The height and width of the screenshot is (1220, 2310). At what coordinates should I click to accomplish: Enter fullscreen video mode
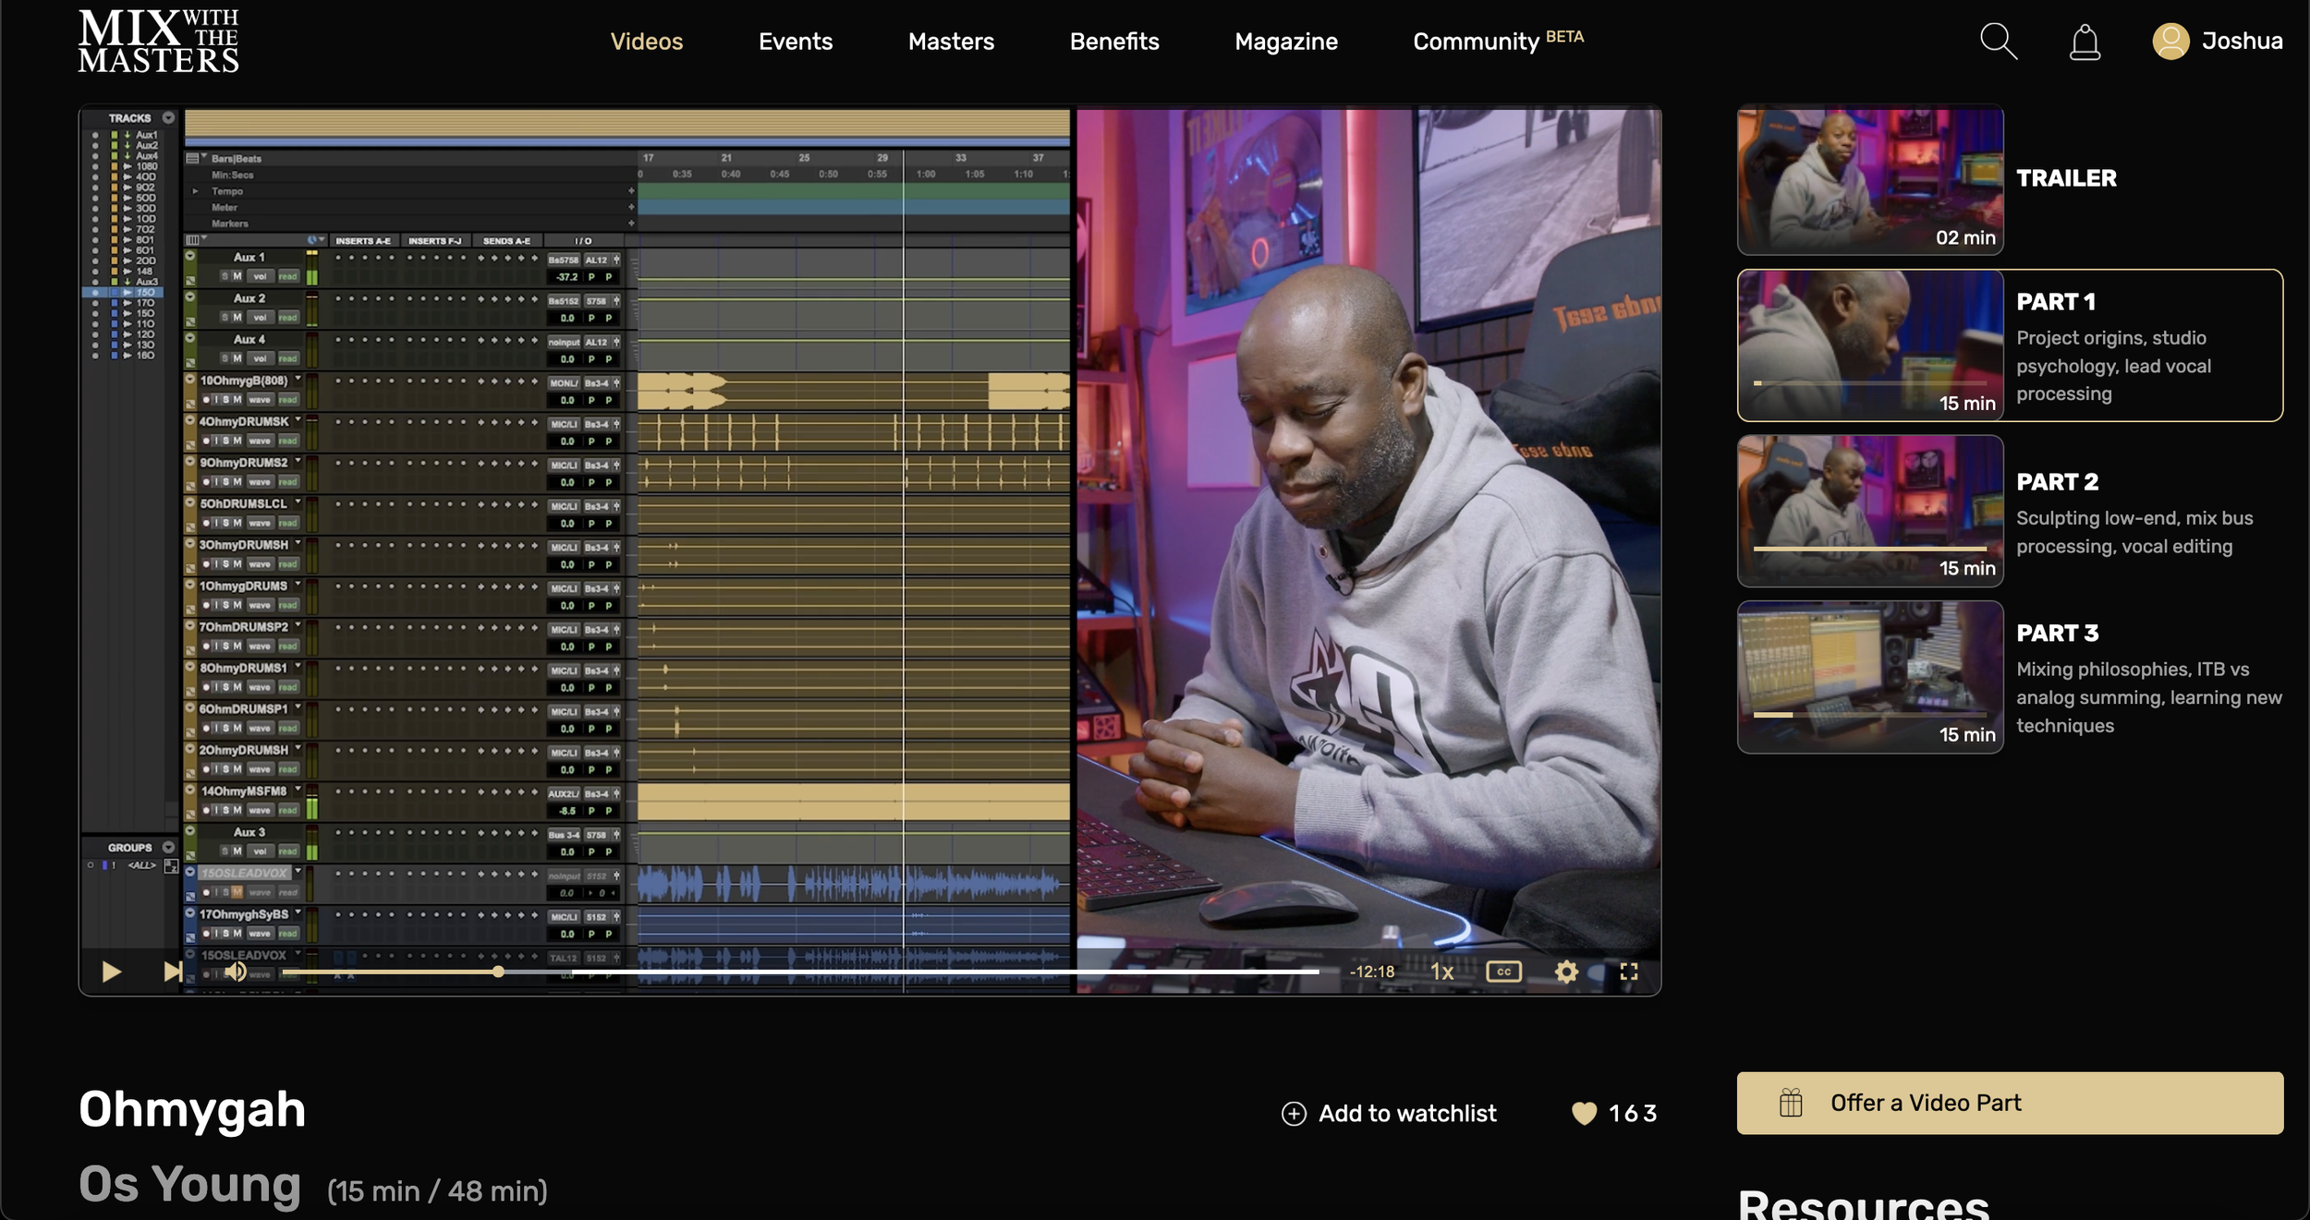pos(1629,972)
